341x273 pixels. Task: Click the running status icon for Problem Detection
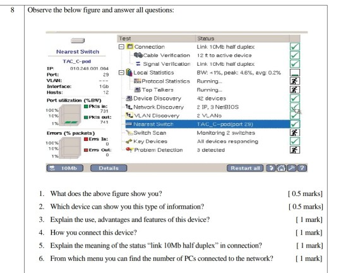(295, 150)
